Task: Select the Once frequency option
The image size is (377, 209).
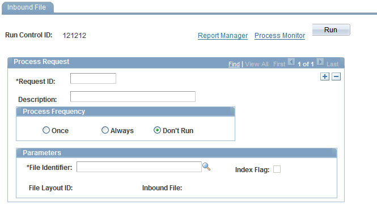Action: point(46,130)
